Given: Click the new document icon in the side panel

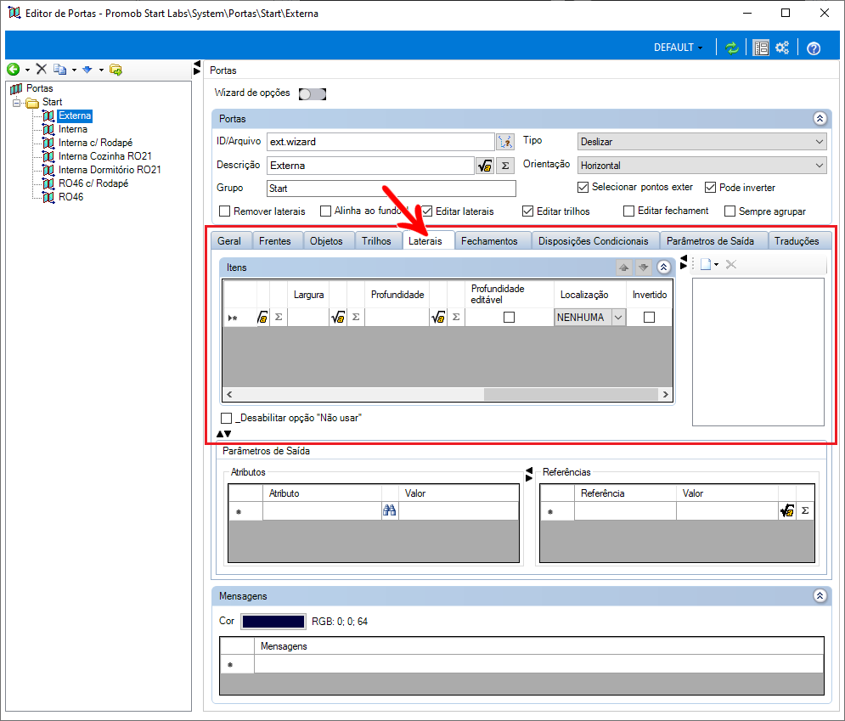Looking at the screenshot, I should [706, 264].
